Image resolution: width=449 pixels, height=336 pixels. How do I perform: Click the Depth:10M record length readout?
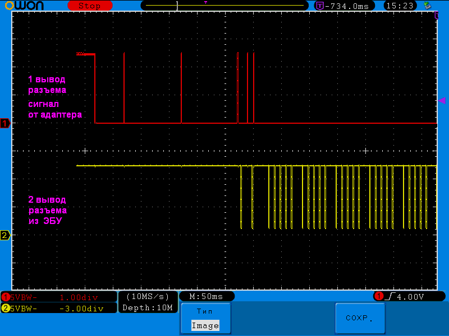(148, 307)
